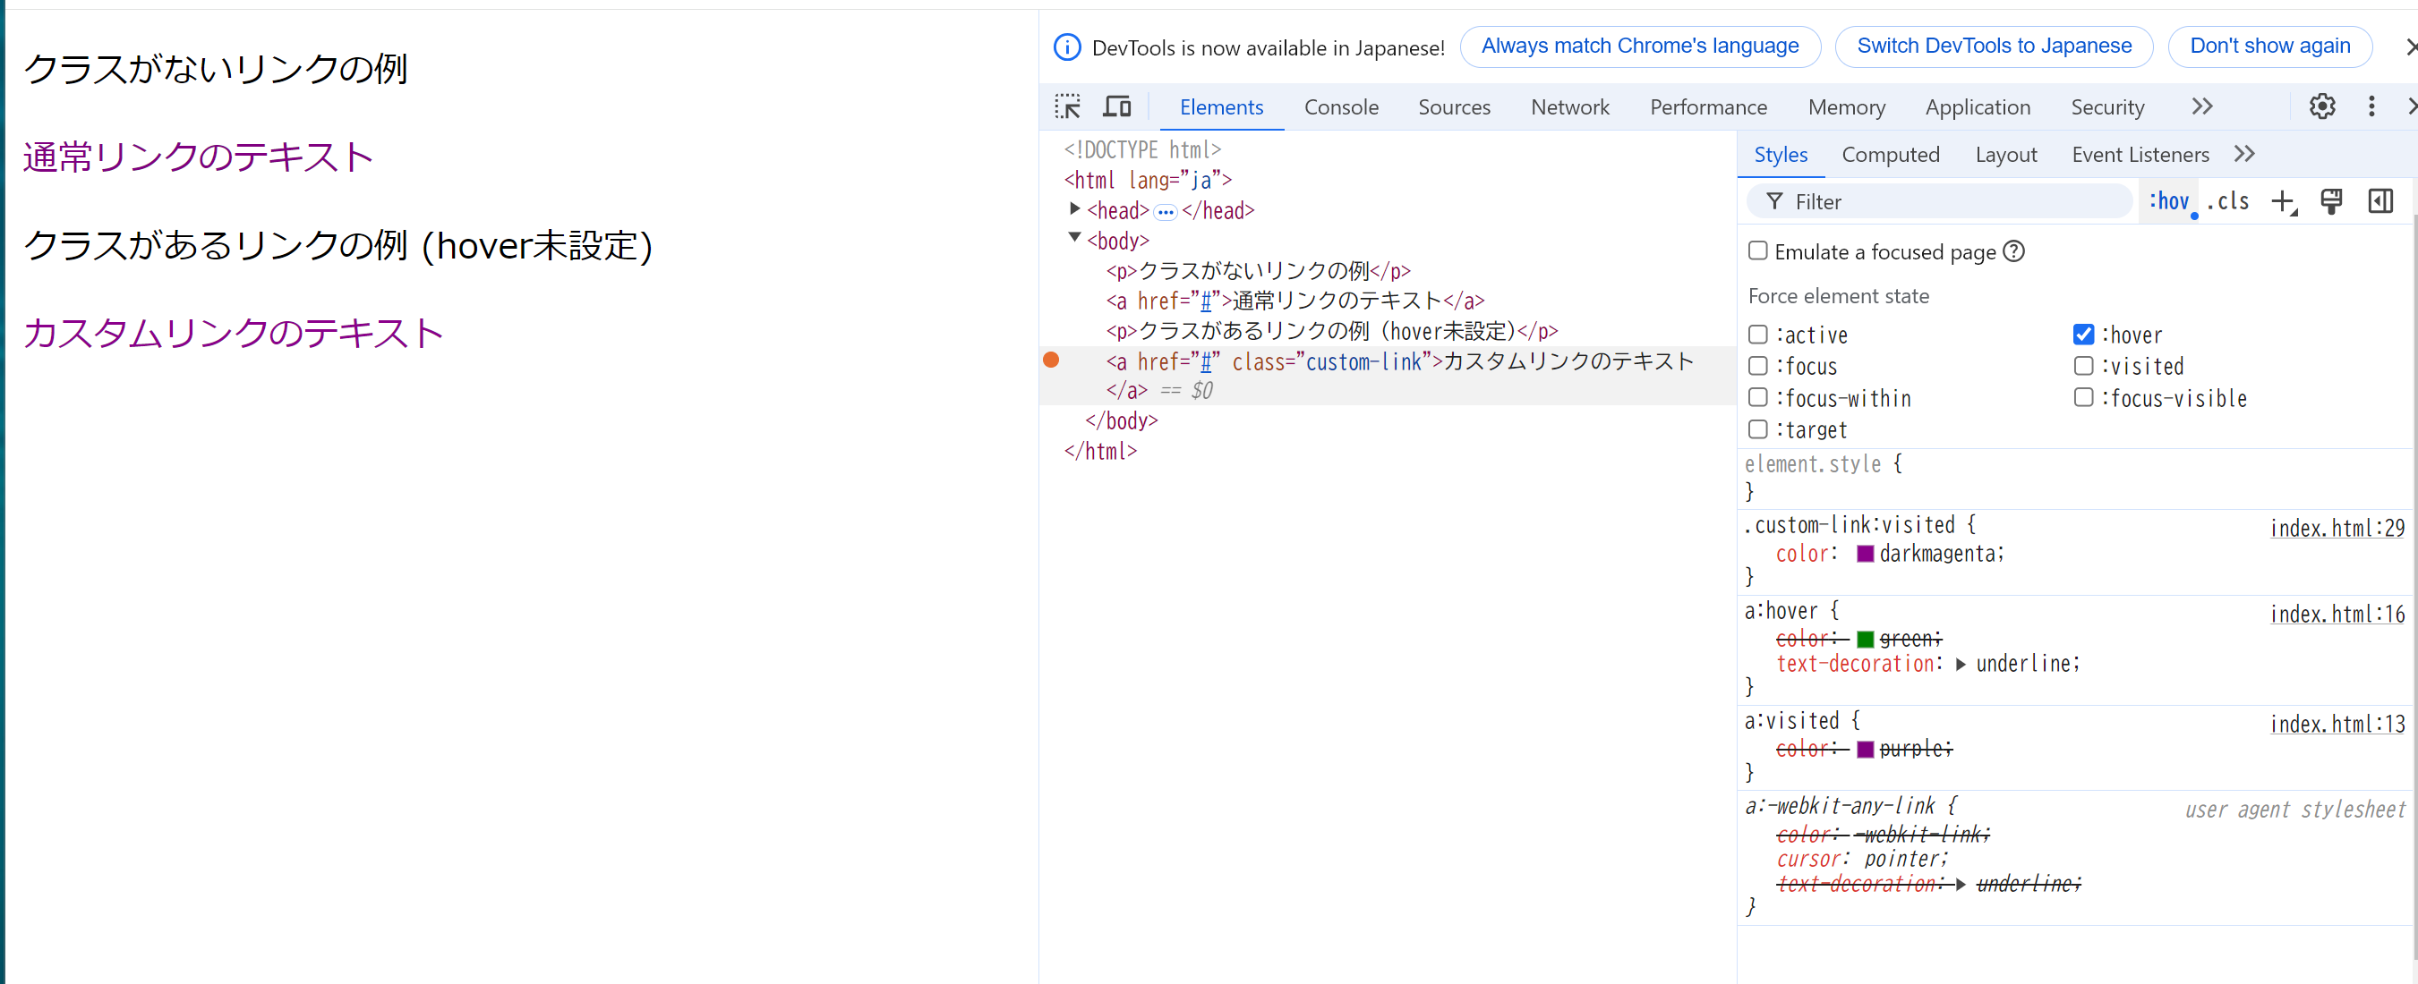Click the darkmagenta color swatch
Image resolution: width=2418 pixels, height=984 pixels.
(x=1866, y=554)
